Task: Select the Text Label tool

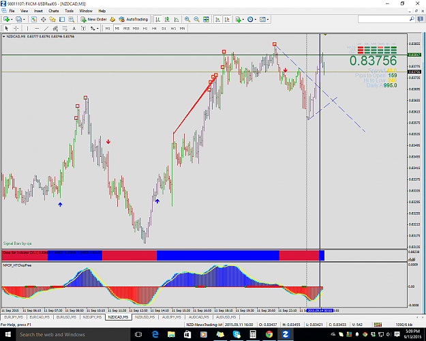Action: coord(83,28)
